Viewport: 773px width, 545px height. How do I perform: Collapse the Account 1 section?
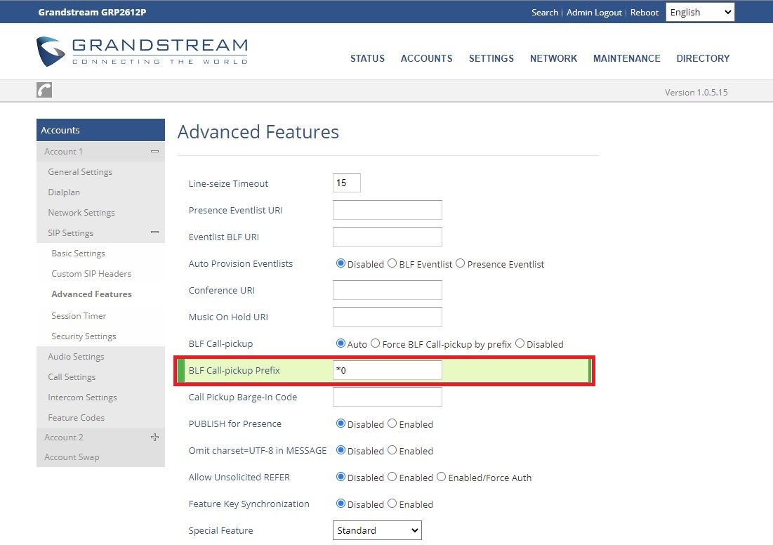[154, 152]
